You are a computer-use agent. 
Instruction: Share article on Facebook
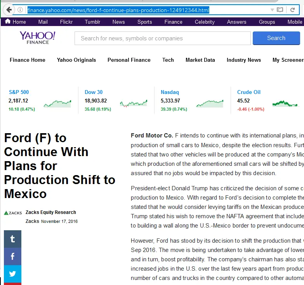[12, 256]
